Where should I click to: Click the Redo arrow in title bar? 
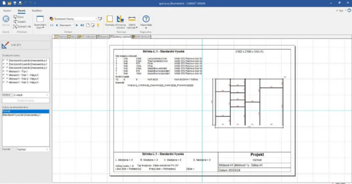[x=31, y=3]
